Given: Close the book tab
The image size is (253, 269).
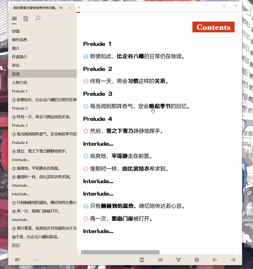Looking at the screenshot, I should (70, 8).
